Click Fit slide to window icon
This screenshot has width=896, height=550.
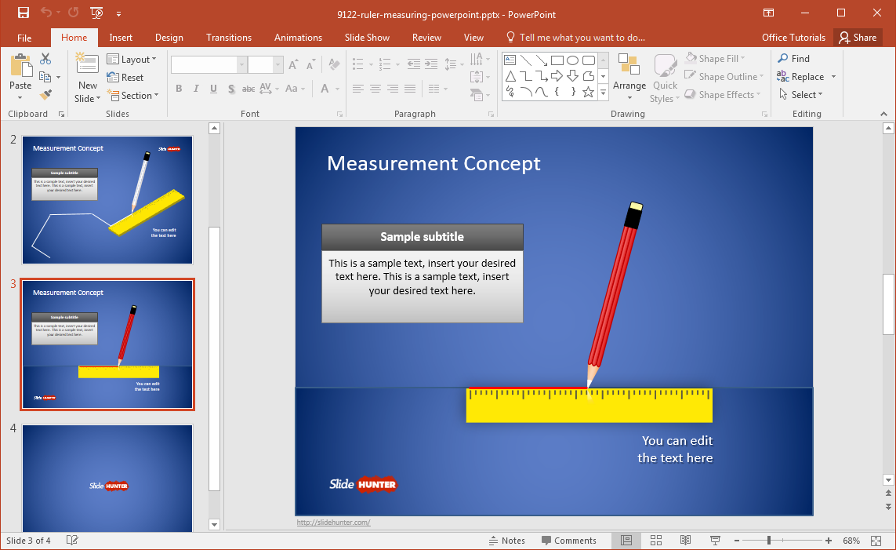(876, 541)
